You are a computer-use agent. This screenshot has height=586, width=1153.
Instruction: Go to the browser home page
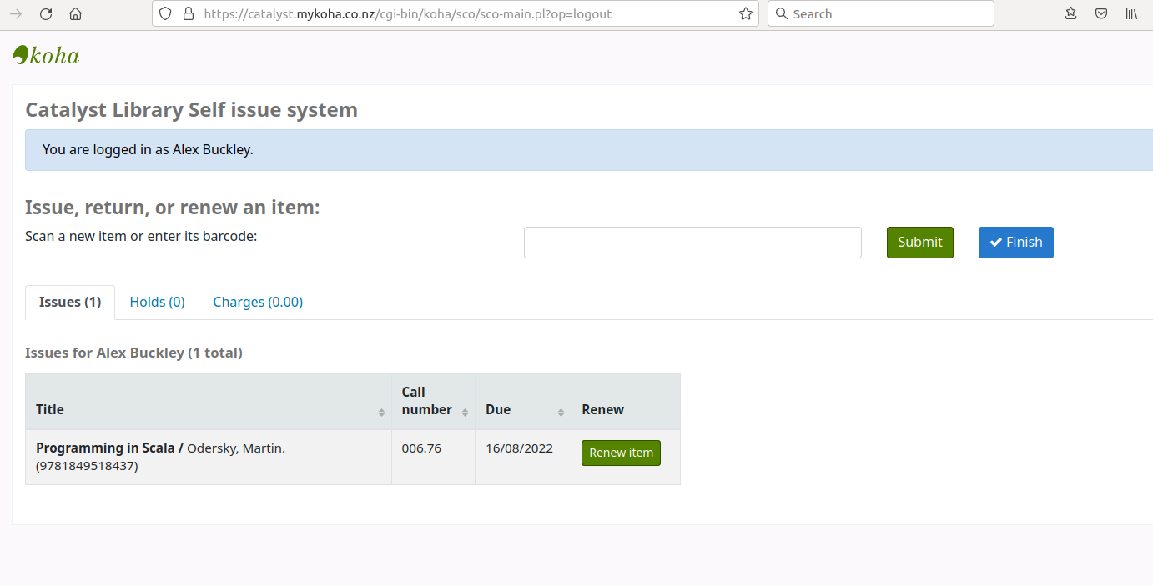coord(75,14)
